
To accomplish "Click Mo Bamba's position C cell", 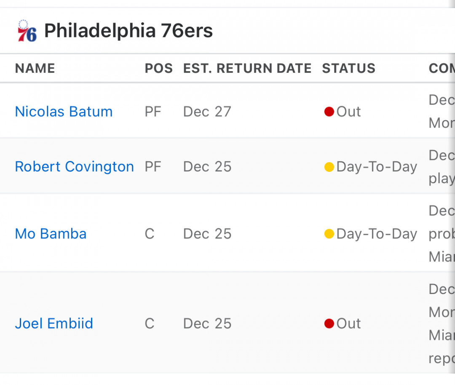I will coord(150,234).
